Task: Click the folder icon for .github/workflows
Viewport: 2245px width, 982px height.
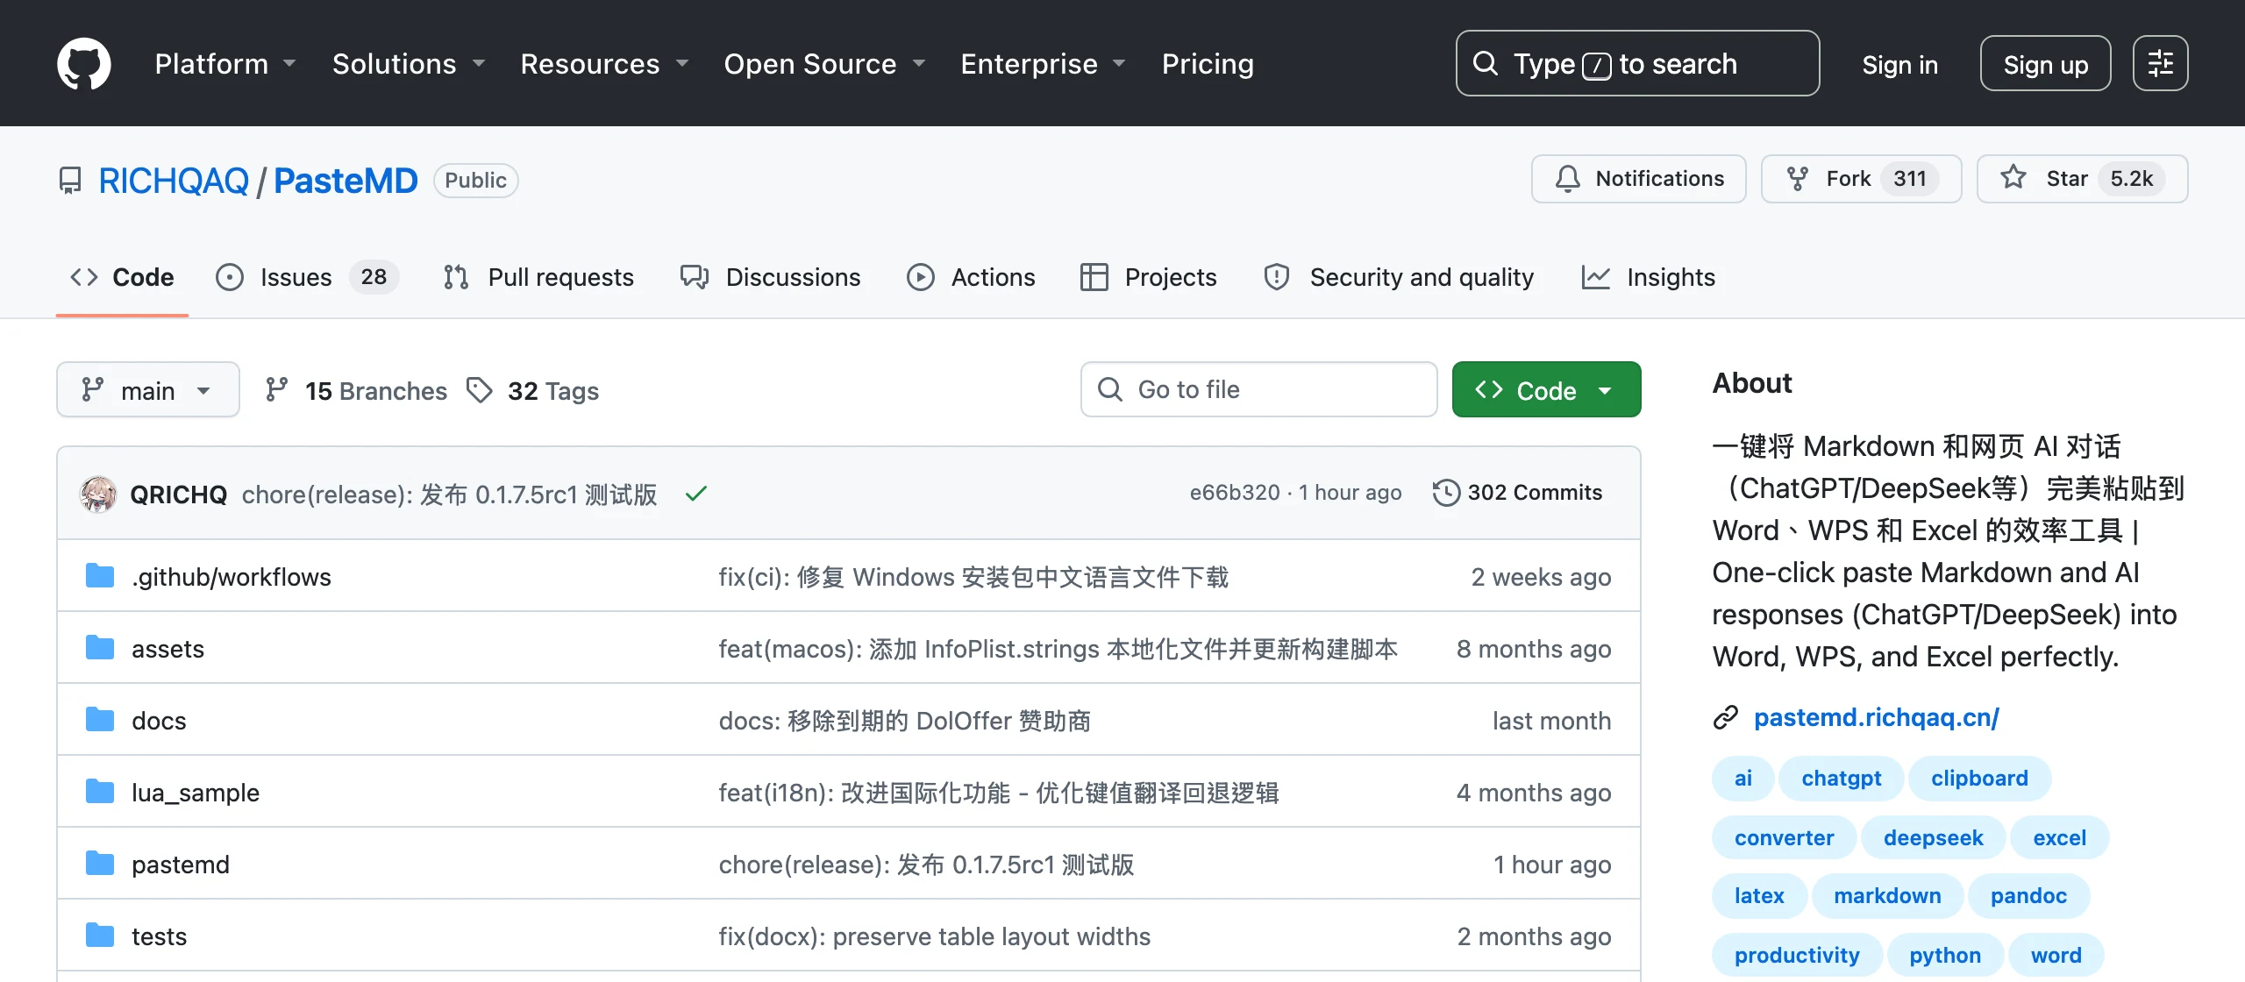Action: (x=100, y=576)
